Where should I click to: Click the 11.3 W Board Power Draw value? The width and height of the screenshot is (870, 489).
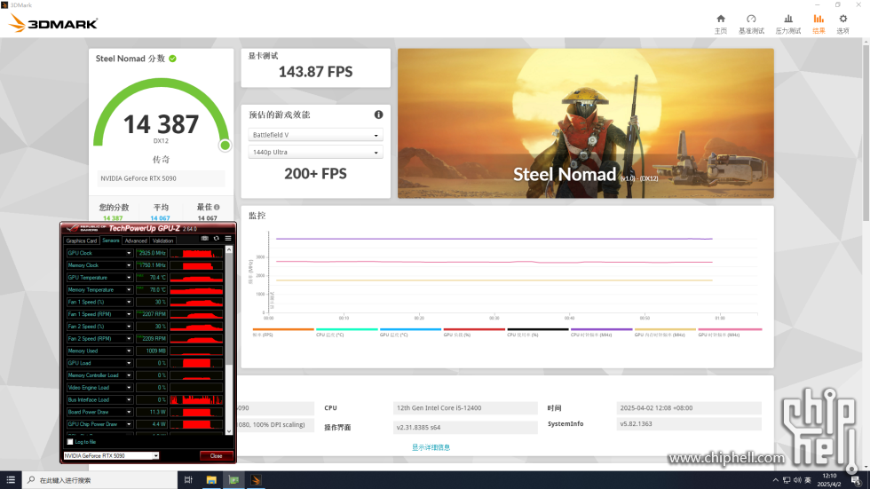click(x=152, y=412)
